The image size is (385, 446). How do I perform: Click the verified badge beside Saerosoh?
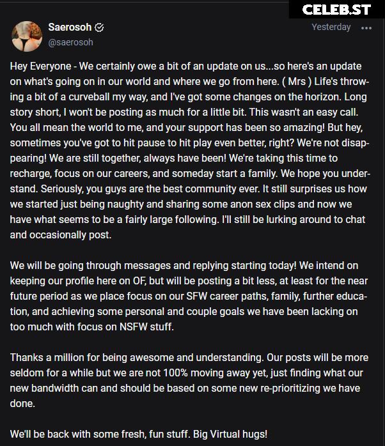coord(99,27)
